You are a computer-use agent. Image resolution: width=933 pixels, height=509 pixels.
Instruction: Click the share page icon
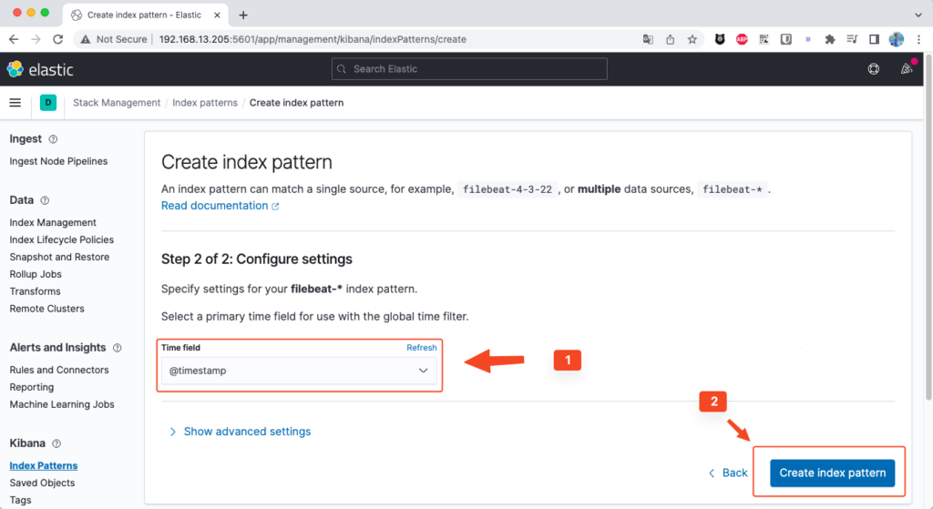[x=670, y=39]
